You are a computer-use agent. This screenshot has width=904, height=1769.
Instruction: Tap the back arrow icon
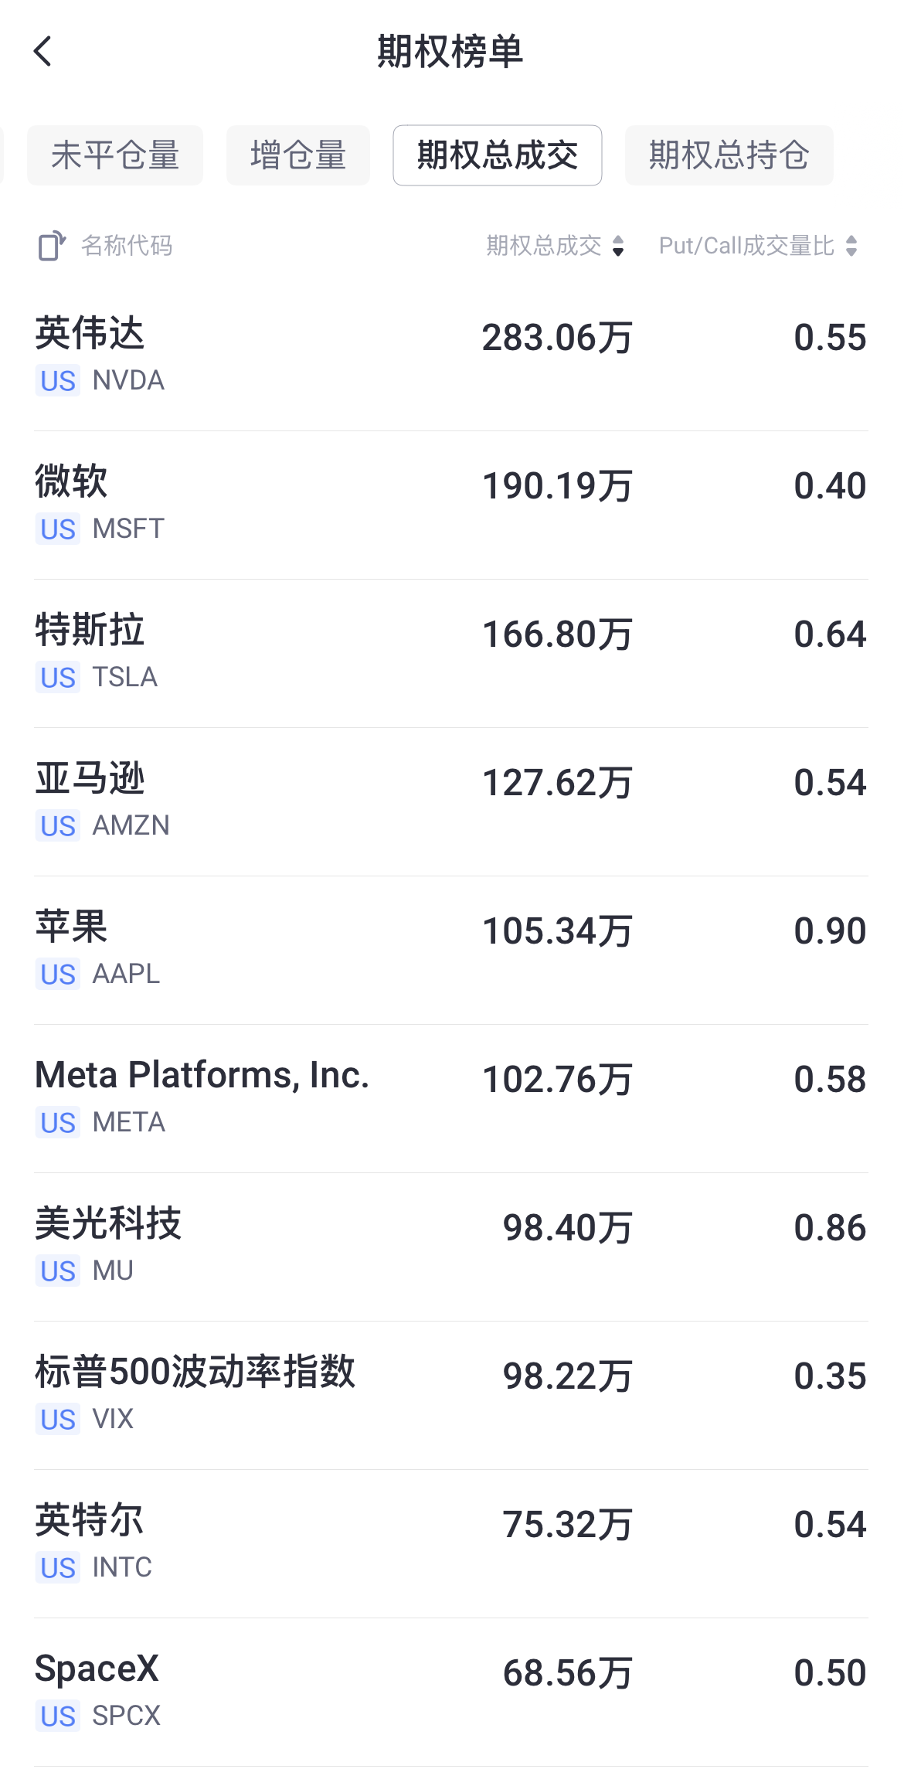click(43, 52)
